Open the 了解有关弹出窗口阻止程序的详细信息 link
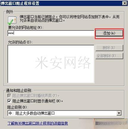This screenshot has width=128, height=129. pyautogui.click(x=38, y=123)
